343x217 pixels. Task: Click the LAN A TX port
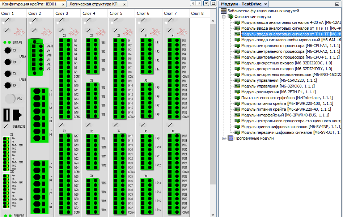pyautogui.click(x=7, y=51)
